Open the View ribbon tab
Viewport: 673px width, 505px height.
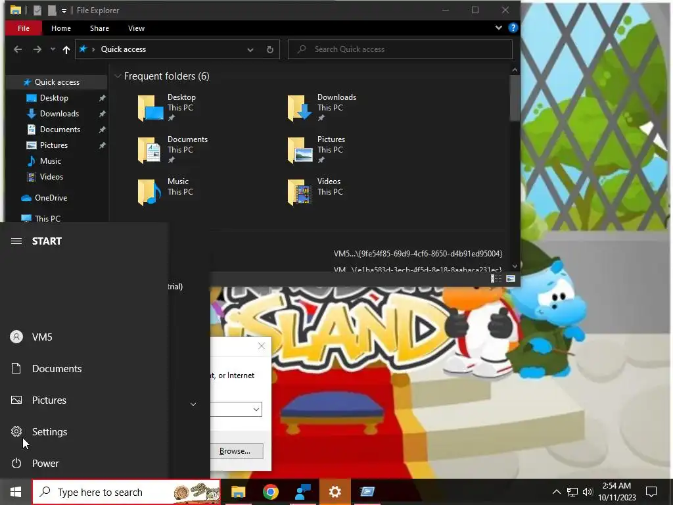[x=136, y=28]
